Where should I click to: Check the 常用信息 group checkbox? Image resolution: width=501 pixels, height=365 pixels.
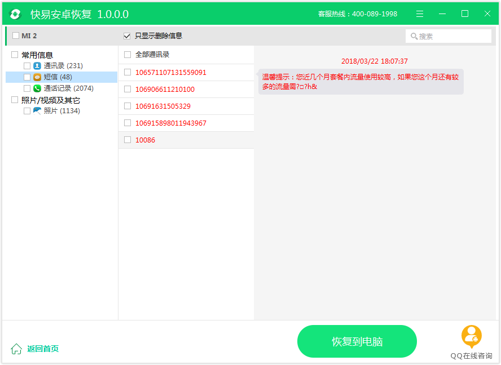[x=14, y=55]
